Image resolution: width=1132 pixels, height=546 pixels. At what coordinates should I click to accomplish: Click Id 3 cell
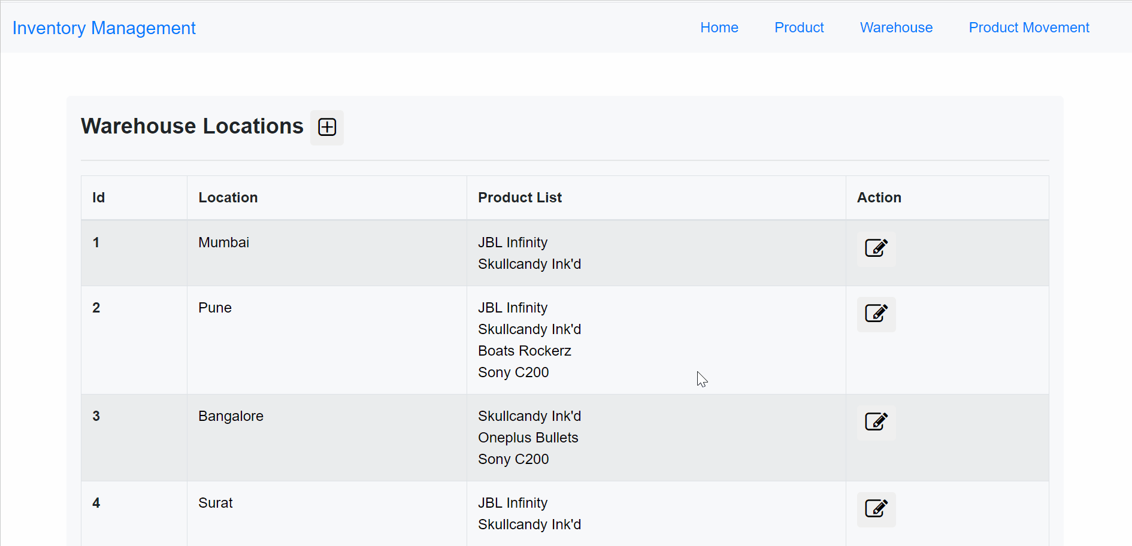pyautogui.click(x=134, y=438)
